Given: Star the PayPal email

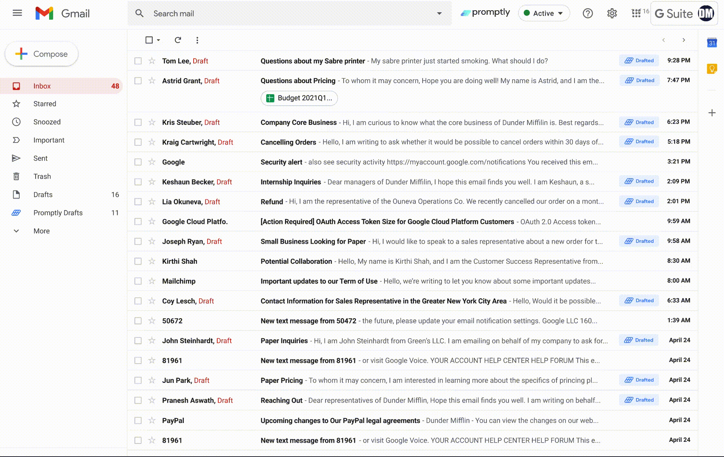Looking at the screenshot, I should tap(152, 421).
